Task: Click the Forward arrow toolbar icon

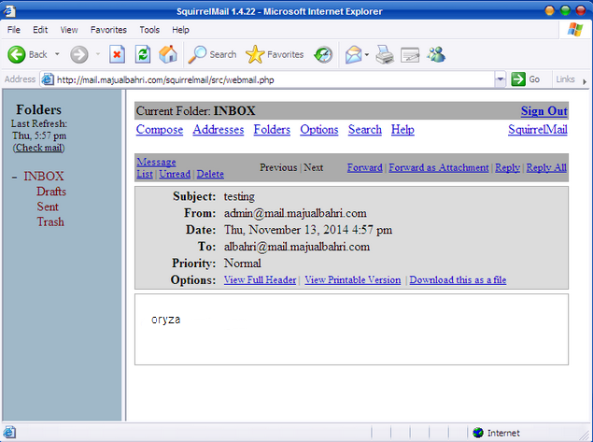Action: tap(79, 55)
